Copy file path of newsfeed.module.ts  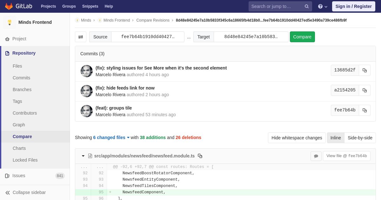[200, 156]
